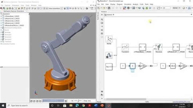Select the Slider Gain block
This screenshot has height=108, width=193.
click(132, 66)
